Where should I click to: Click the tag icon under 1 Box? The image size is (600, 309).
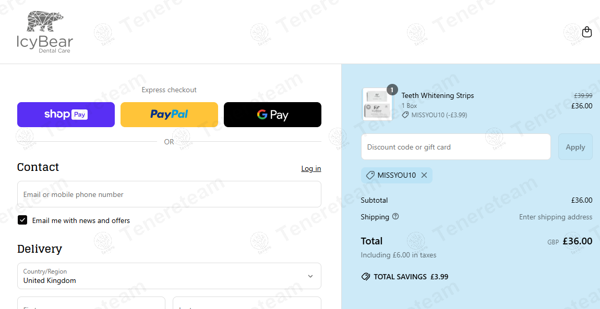click(405, 115)
